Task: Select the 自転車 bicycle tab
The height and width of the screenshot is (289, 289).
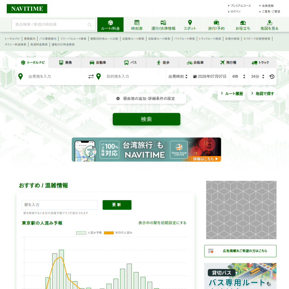Action: (195, 63)
